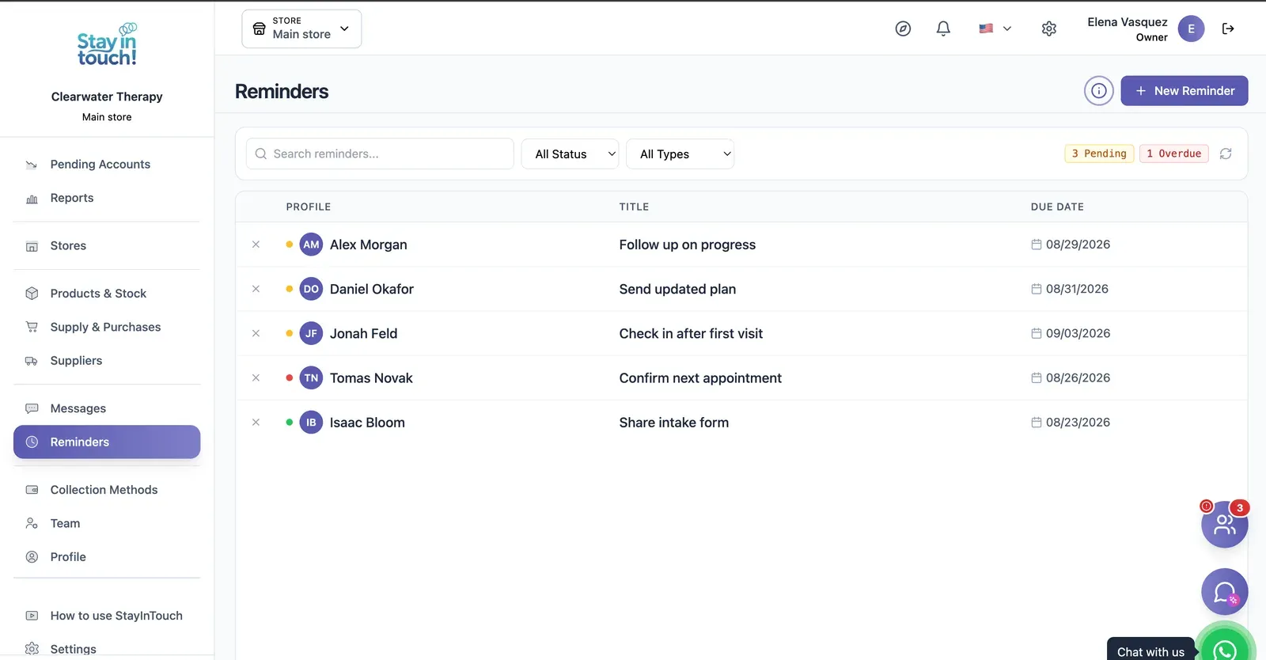Image resolution: width=1266 pixels, height=660 pixels.
Task: Select Reminders in the sidebar
Action: (x=107, y=442)
